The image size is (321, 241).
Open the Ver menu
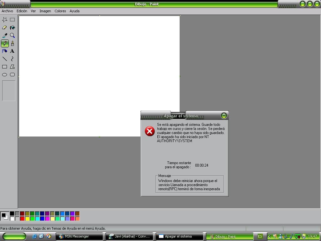[33, 11]
